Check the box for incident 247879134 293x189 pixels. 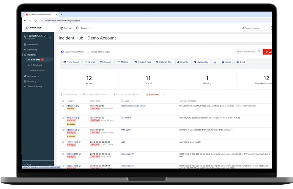[63, 106]
